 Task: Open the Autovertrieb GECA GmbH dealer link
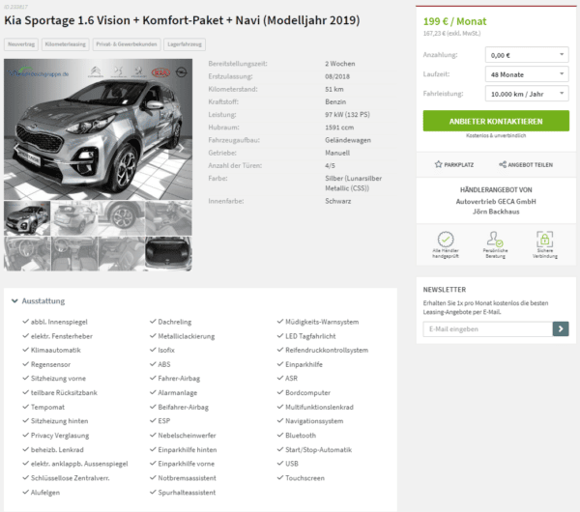pyautogui.click(x=496, y=202)
